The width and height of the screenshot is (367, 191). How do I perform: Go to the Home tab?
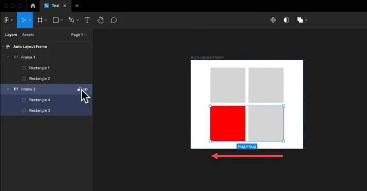click(x=33, y=6)
